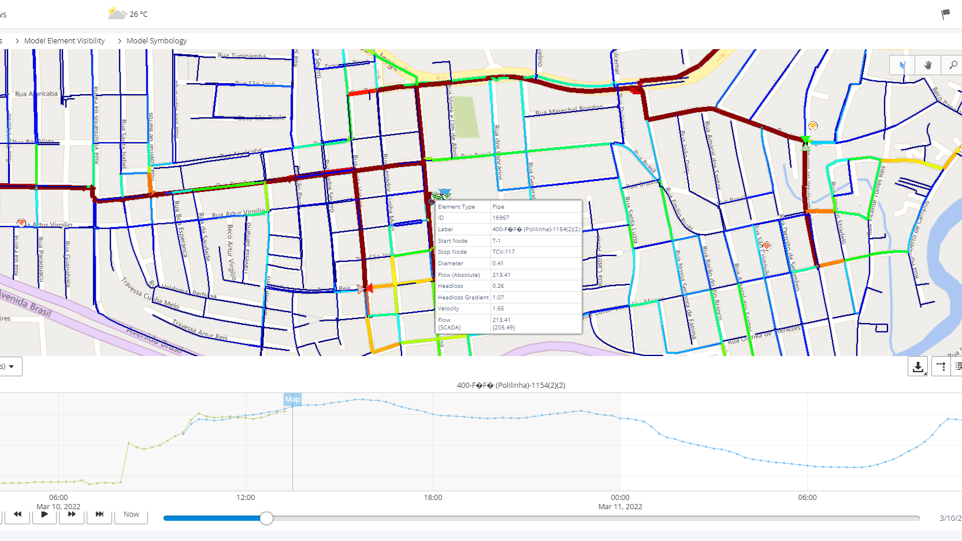Click the flag icon in top bar

coord(945,14)
